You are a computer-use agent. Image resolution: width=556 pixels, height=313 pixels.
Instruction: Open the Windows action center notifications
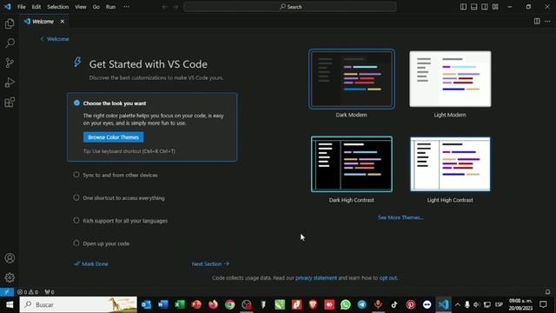[x=543, y=304]
